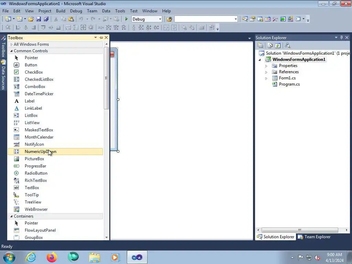Open Internet Explorer from the taskbar
This screenshot has height=264, width=352.
[31, 257]
